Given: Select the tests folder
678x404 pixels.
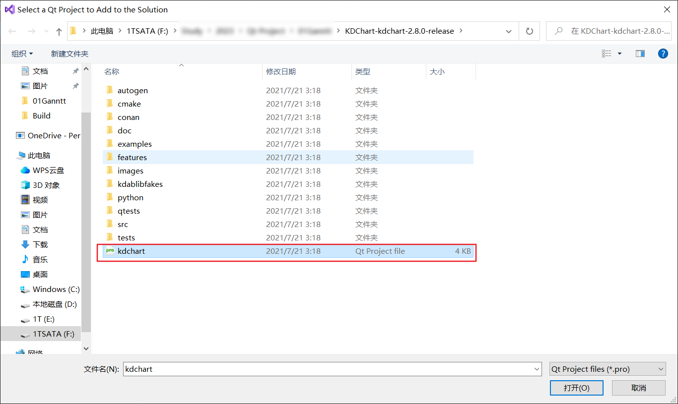Looking at the screenshot, I should pos(288,237).
